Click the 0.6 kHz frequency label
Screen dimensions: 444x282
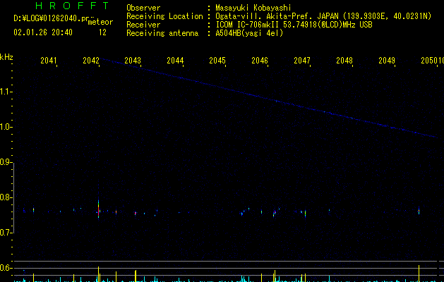tap(6, 268)
